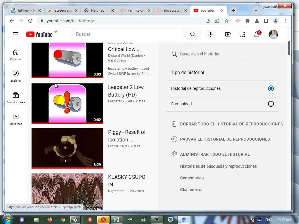This screenshot has height=224, width=299.
Task: Click the Discord World (Daniel) channel name
Action: [125, 56]
